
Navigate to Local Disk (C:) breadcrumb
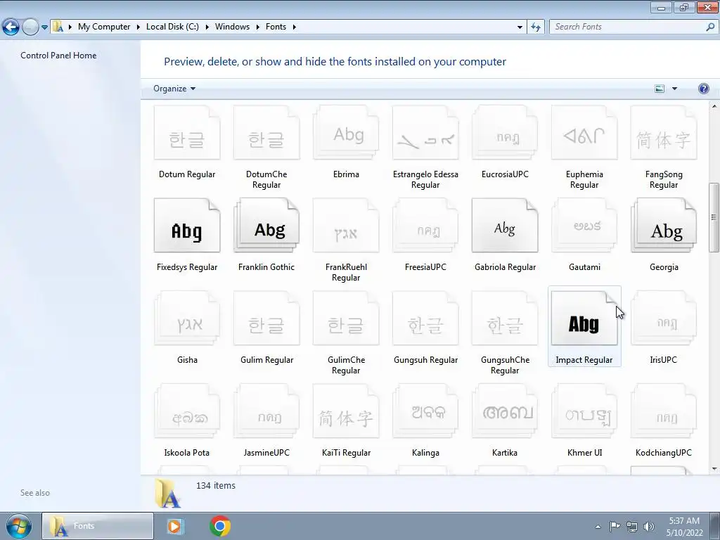point(173,27)
